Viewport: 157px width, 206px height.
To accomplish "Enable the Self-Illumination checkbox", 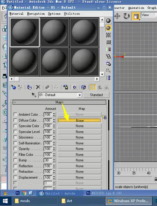I will pyautogui.click(x=16, y=143).
